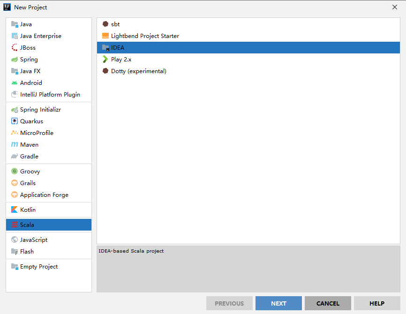Viewport: 406px width, 314px height.
Task: Select 'JBoss' label in list
Action: pyautogui.click(x=28, y=48)
